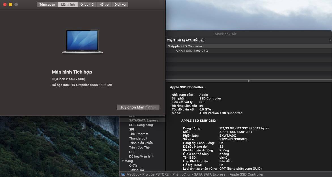Click the computer icon in the path bar

[x=123, y=174]
